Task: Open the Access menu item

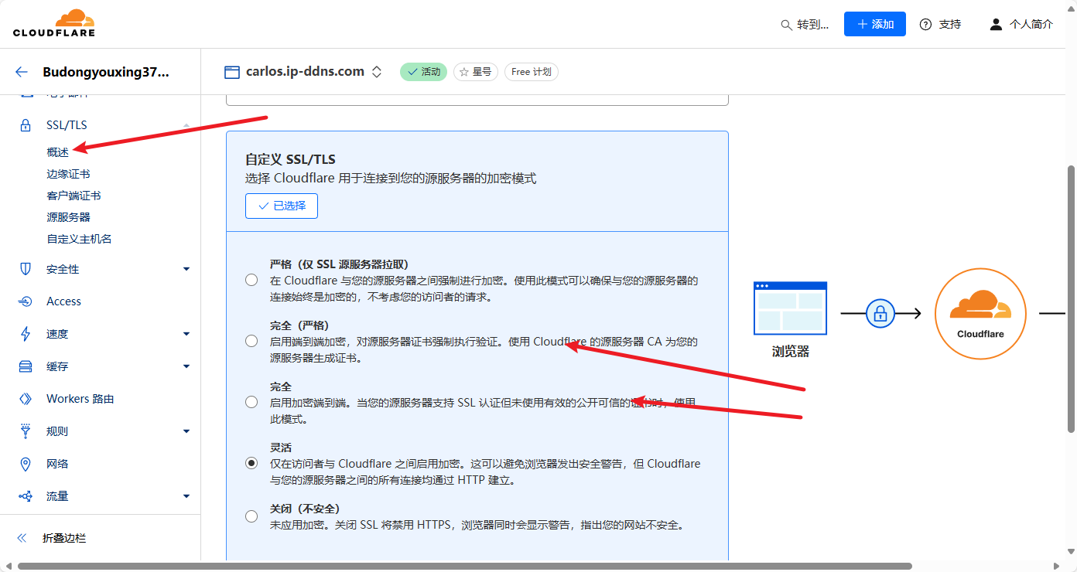Action: click(63, 301)
